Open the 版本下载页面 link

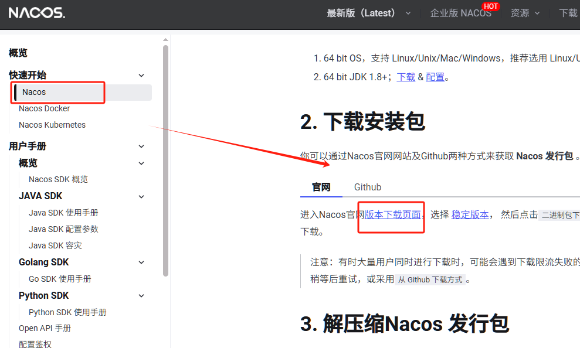(x=392, y=214)
